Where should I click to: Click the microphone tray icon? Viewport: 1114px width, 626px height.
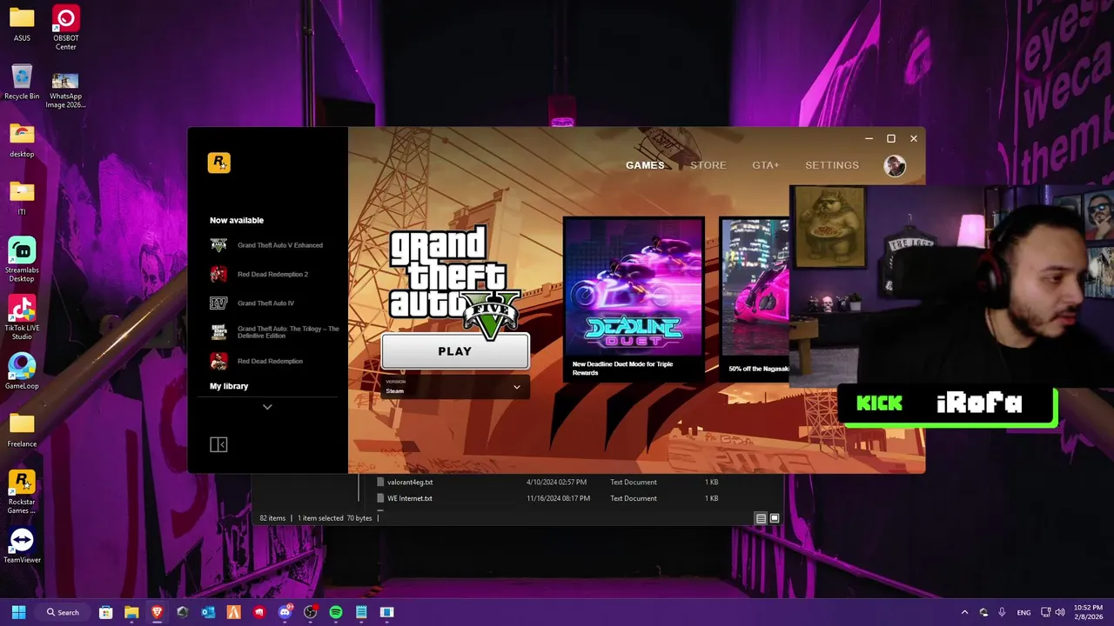[1002, 612]
